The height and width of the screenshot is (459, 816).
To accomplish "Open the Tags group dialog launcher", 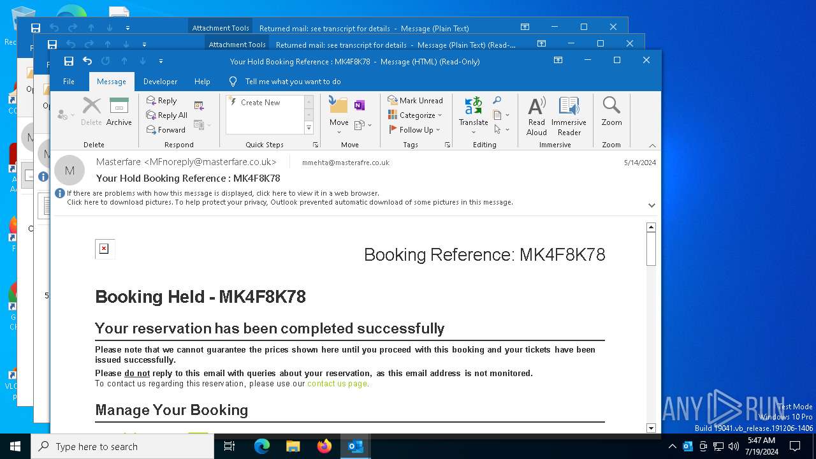I will (x=448, y=145).
